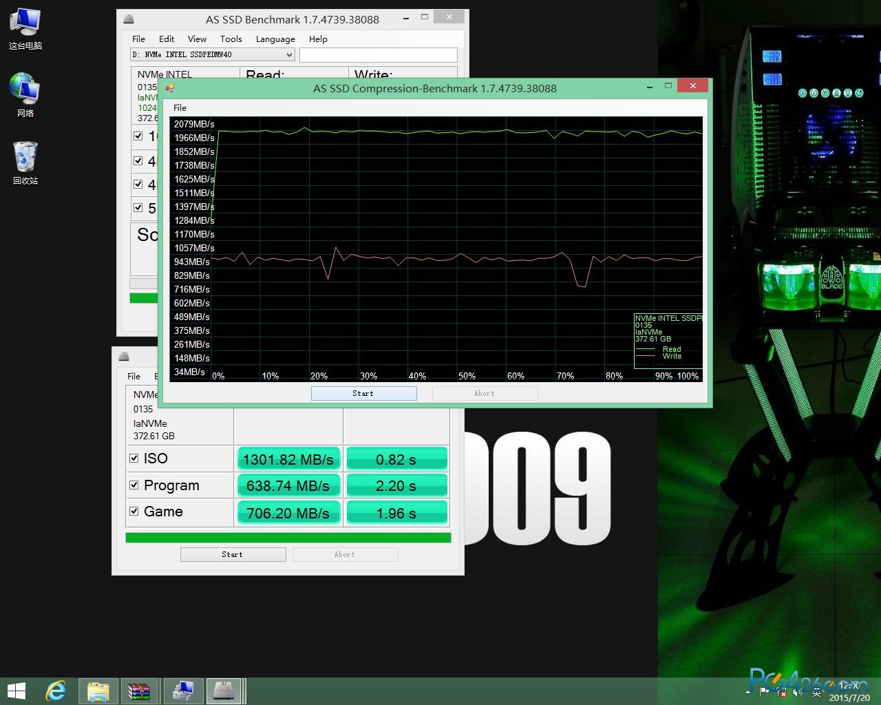Open File menu in AS SSD Benchmark
The width and height of the screenshot is (881, 705).
[x=138, y=39]
